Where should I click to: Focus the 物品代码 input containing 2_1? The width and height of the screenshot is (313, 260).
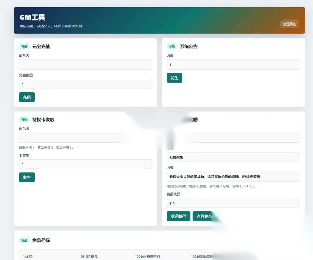coord(233,203)
